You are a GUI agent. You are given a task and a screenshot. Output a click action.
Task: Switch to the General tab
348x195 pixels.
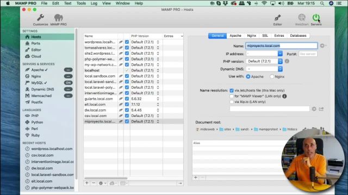point(217,36)
